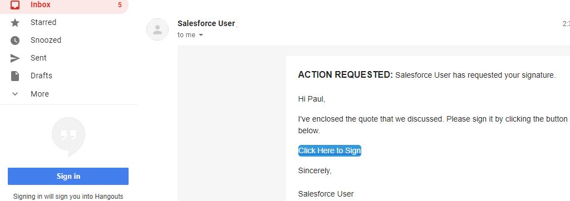Click the Hangouts quote bubble icon

point(68,137)
